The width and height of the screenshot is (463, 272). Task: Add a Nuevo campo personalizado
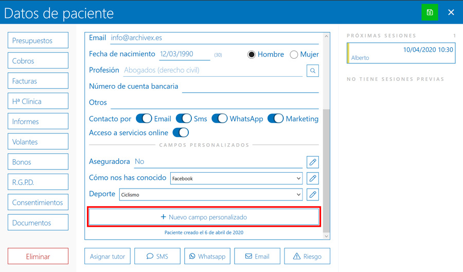pos(204,217)
